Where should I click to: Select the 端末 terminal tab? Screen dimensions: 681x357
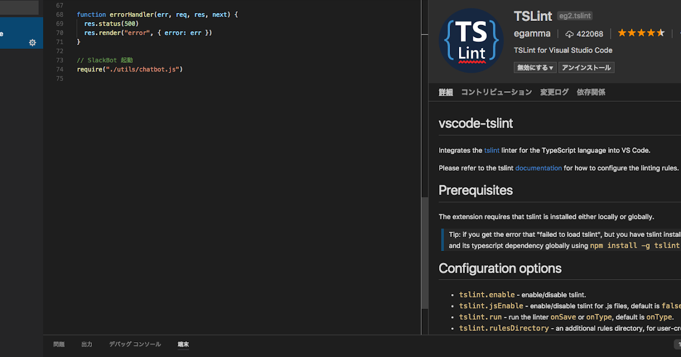[183, 344]
